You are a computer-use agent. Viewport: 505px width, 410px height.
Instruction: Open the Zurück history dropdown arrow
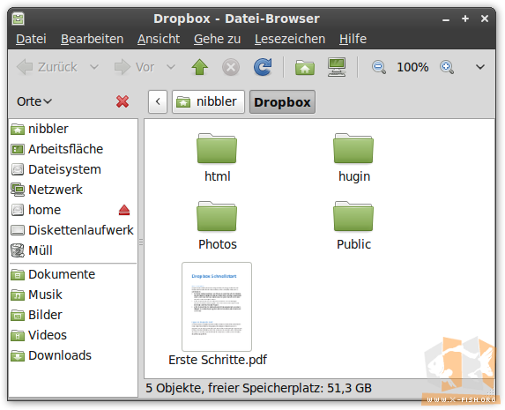[94, 67]
